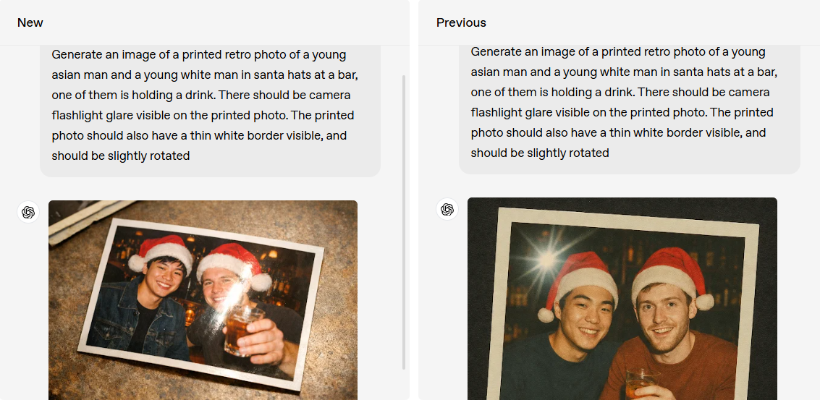
Task: Select the New panel heading
Action: click(30, 22)
